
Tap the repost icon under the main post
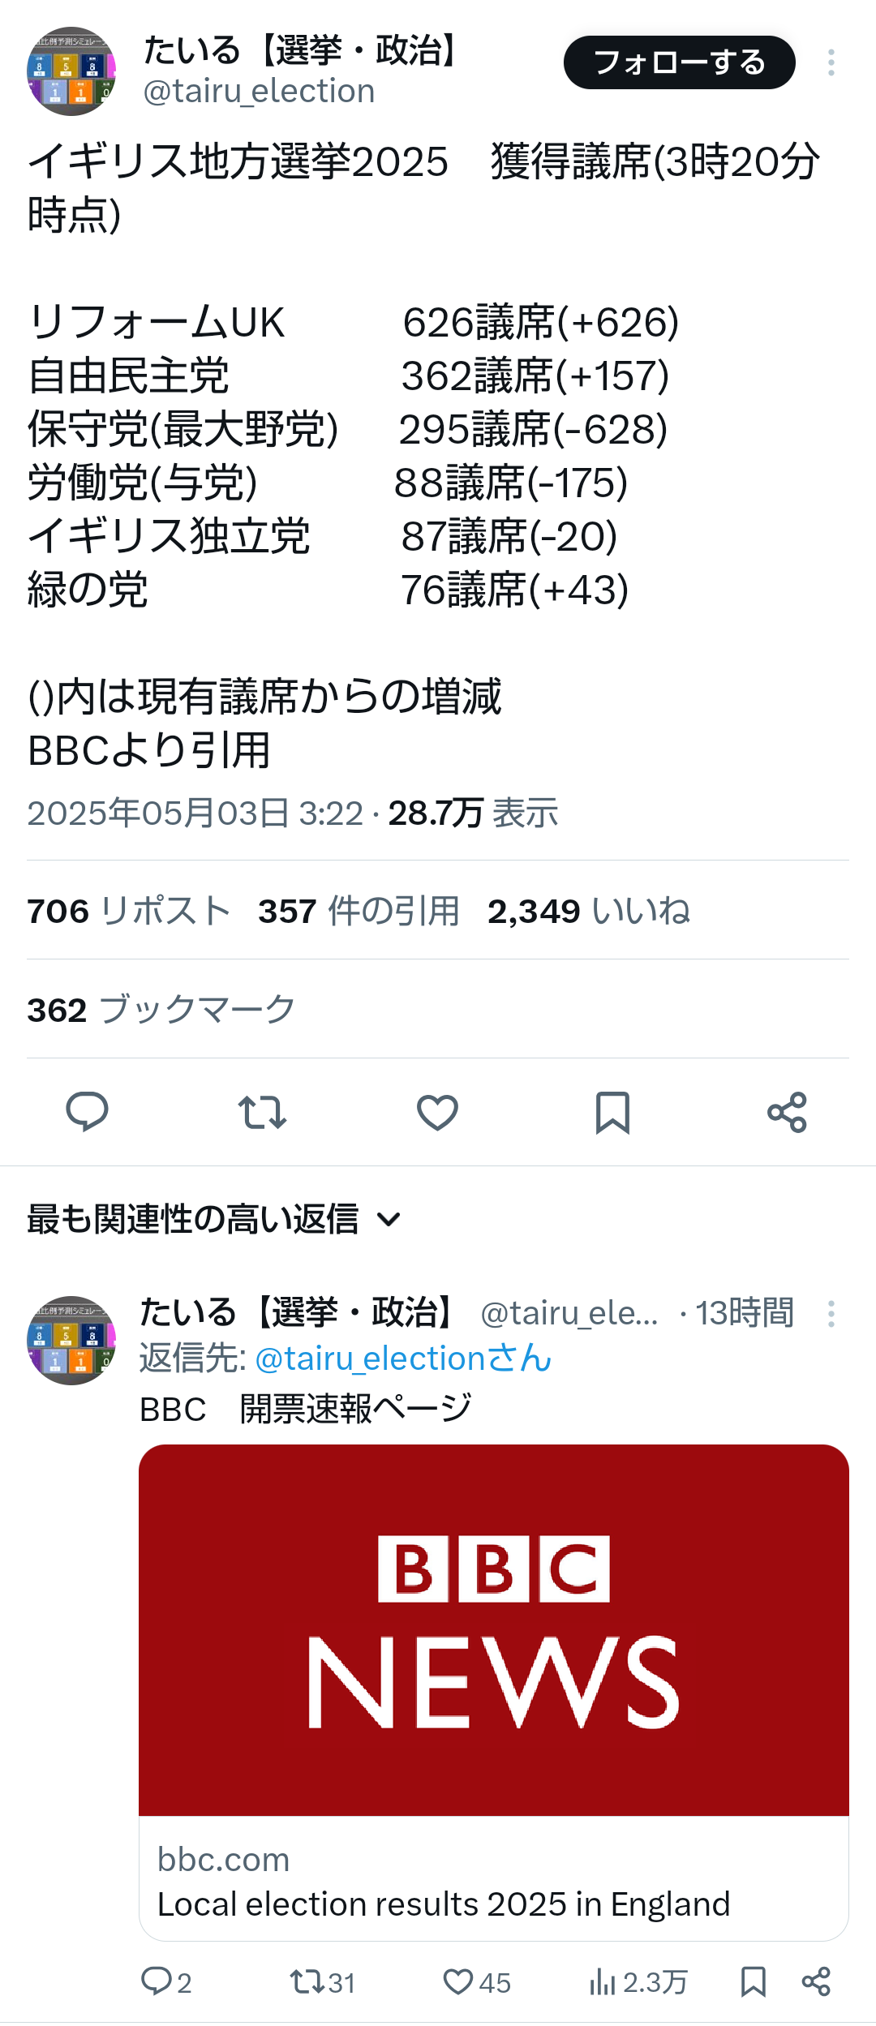point(262,1112)
